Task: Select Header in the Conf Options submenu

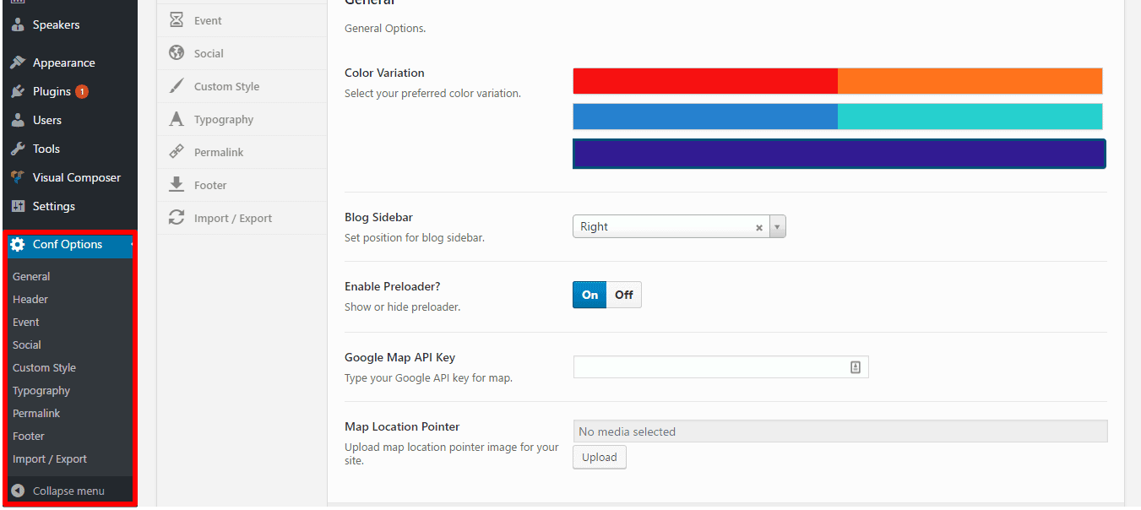Action: (x=30, y=300)
